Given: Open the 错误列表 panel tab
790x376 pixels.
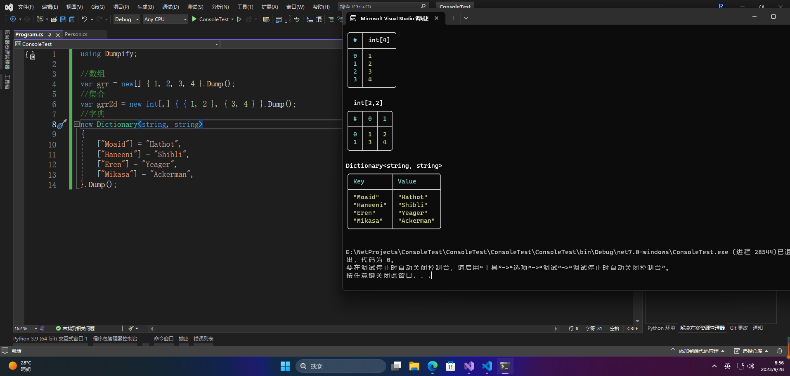Looking at the screenshot, I should [203, 339].
